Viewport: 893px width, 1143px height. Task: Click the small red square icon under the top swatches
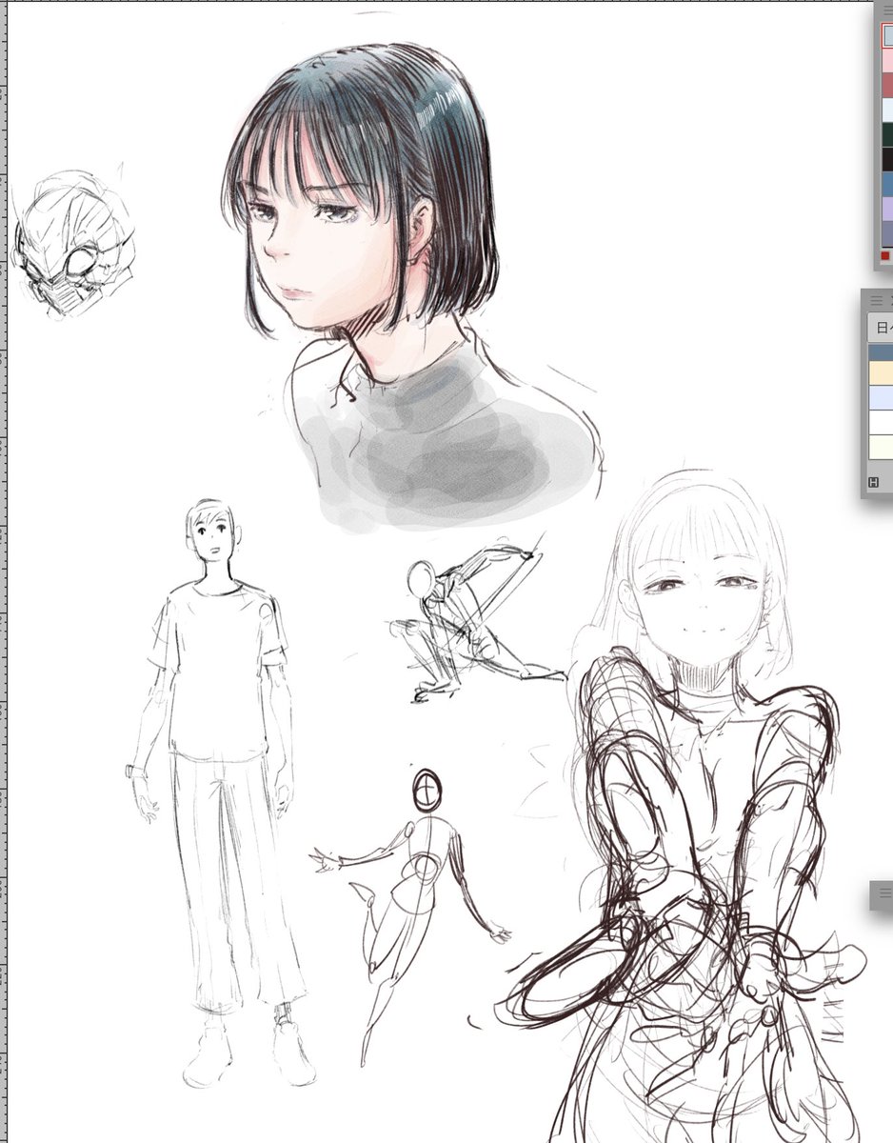click(885, 254)
